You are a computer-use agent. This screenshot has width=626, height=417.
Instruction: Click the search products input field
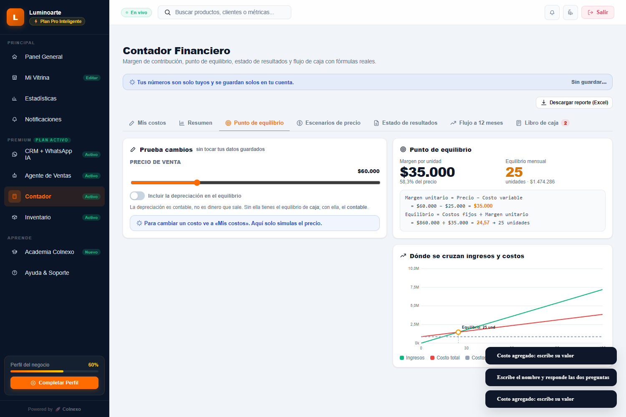225,13
